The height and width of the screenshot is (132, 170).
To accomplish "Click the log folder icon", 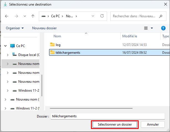I will click(52, 45).
